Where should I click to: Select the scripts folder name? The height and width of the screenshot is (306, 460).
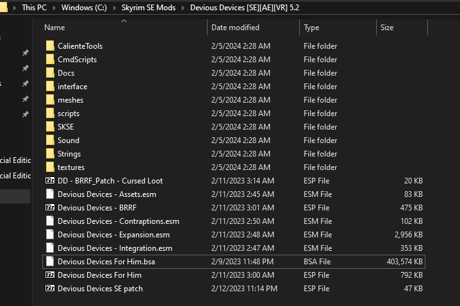pos(69,114)
